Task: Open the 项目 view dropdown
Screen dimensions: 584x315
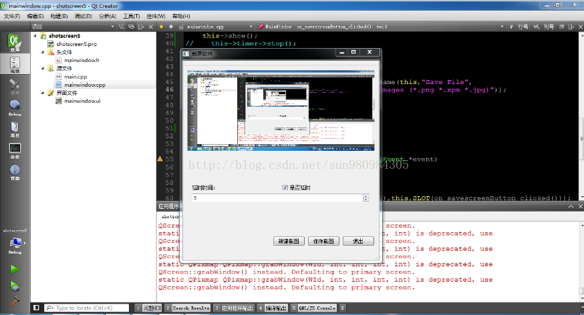Action: click(x=74, y=27)
